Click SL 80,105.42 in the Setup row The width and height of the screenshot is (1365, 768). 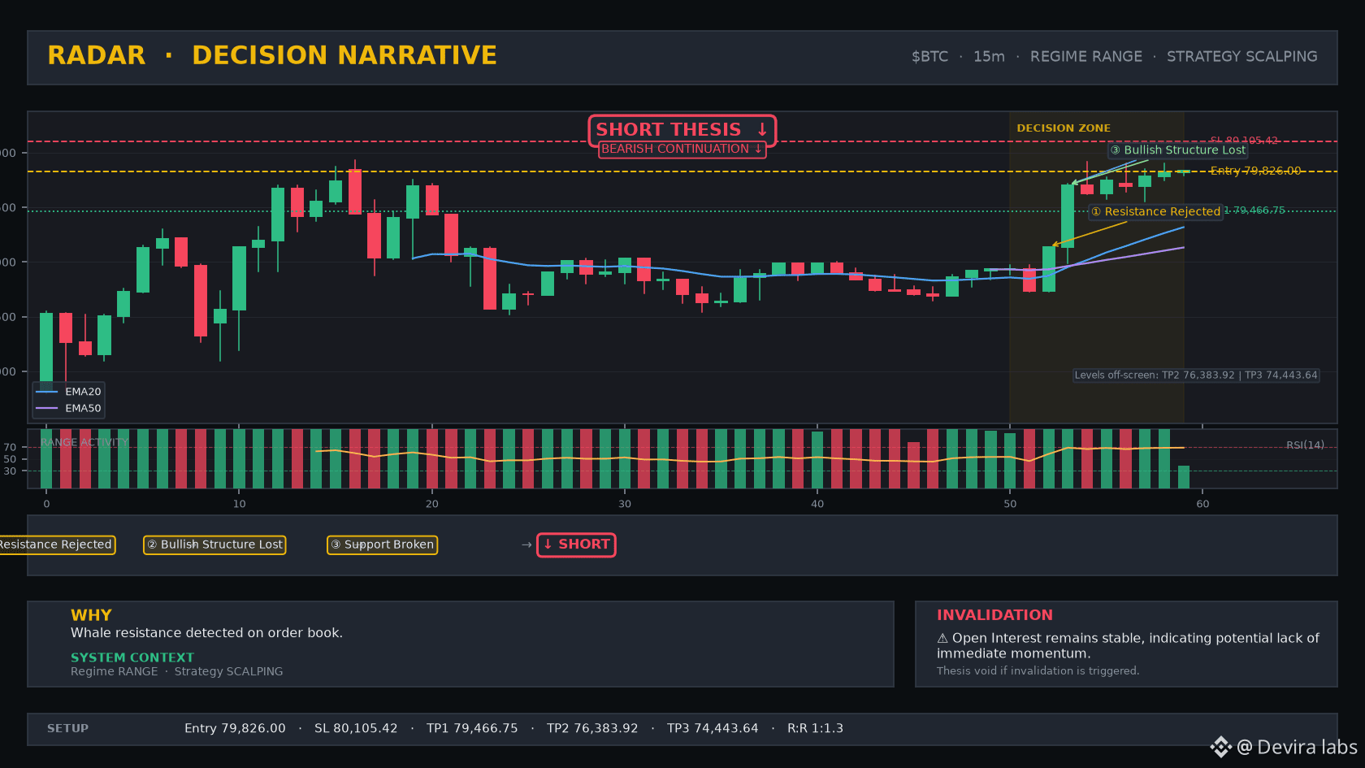pyautogui.click(x=356, y=728)
